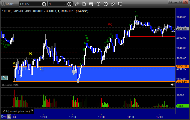Click the Dyn time mode label
Image resolution: width=190 pixels, height=120 pixels.
click(4, 117)
